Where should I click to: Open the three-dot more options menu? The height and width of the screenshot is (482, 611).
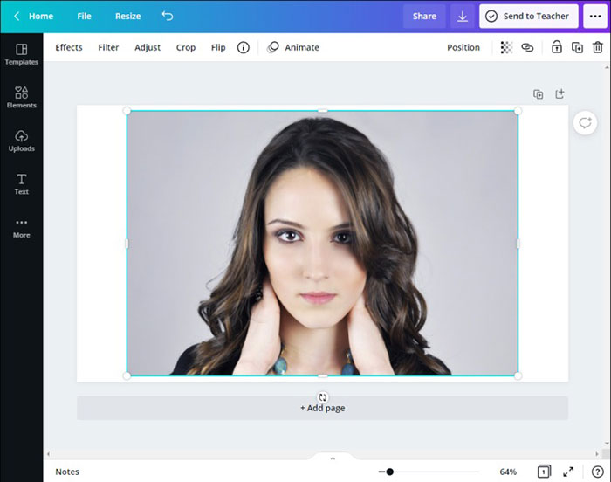pyautogui.click(x=595, y=16)
